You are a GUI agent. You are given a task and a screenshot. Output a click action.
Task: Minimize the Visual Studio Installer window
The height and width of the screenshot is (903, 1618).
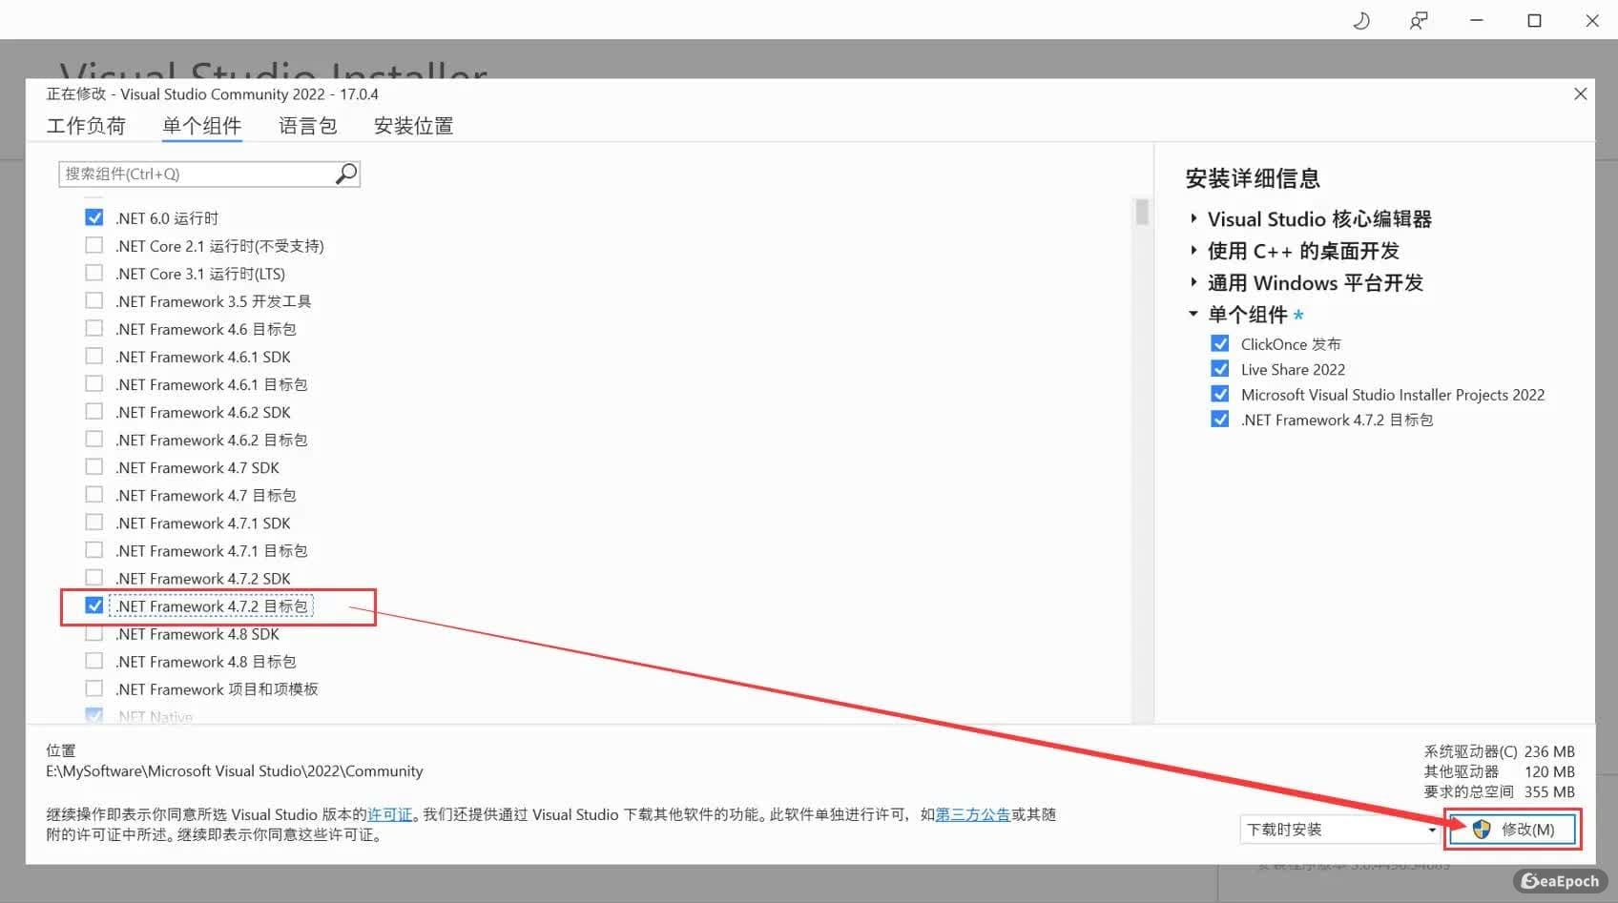[x=1477, y=20]
